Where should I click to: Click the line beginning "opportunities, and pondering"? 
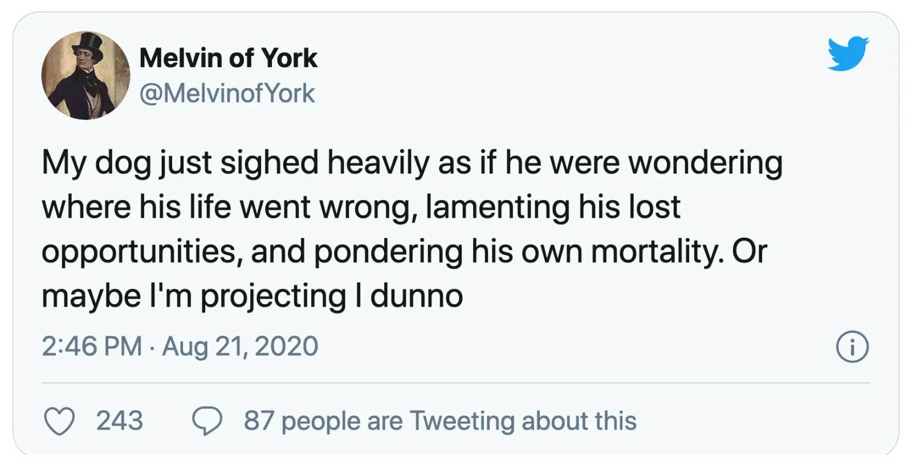[404, 251]
